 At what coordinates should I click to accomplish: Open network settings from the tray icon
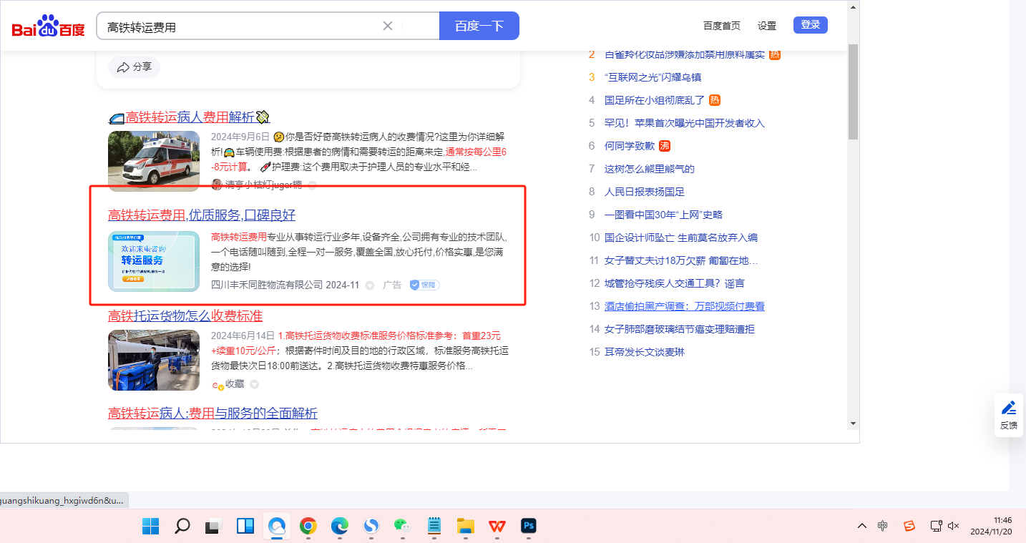point(936,526)
